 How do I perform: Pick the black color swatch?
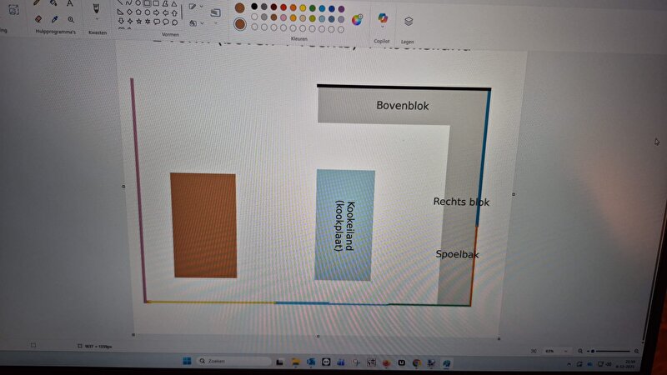254,7
